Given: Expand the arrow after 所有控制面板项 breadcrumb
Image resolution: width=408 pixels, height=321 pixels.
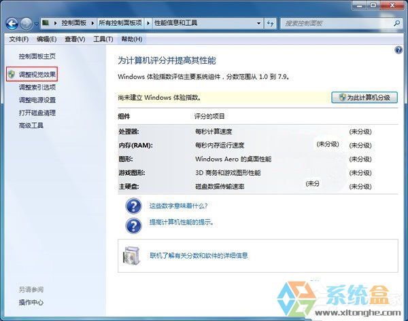Looking at the screenshot, I should pyautogui.click(x=148, y=23).
